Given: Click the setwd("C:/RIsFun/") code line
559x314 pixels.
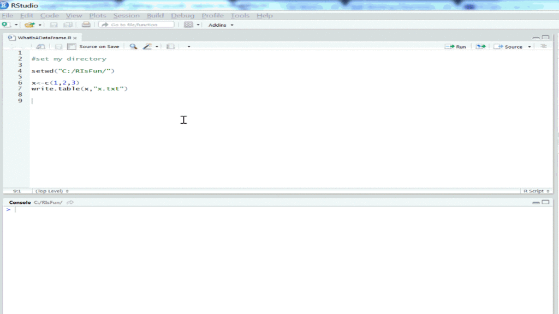Looking at the screenshot, I should (73, 71).
